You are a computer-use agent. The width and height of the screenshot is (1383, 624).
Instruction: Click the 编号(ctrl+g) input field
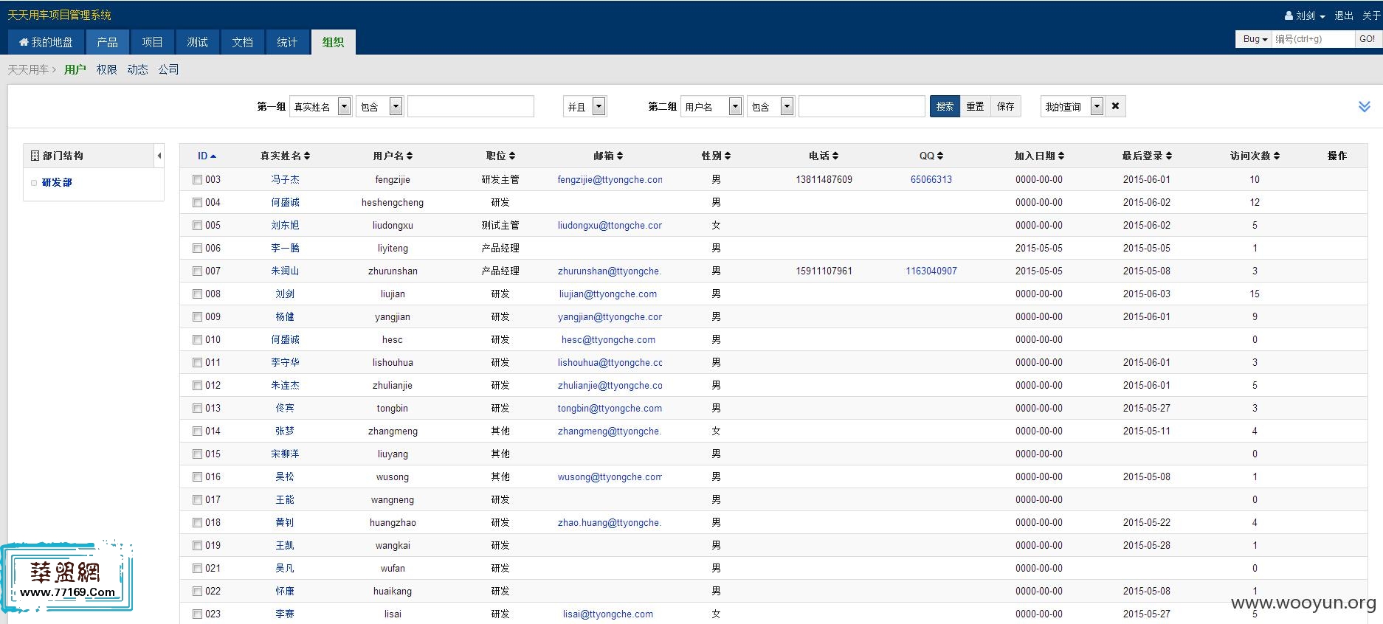tap(1312, 39)
